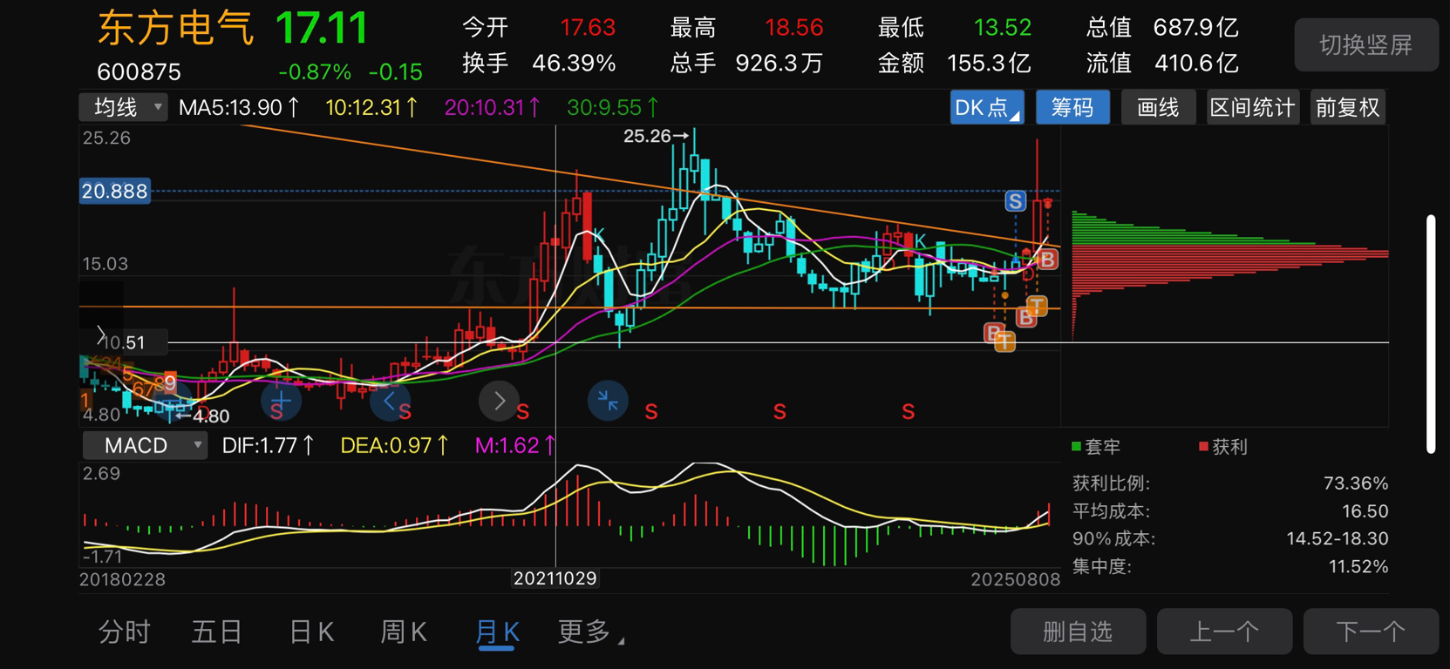Tap the 90%成本 14.52-18.30 value
The height and width of the screenshot is (669, 1450).
(x=1338, y=539)
